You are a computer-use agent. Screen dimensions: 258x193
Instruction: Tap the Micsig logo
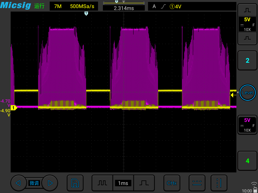(x=15, y=5)
